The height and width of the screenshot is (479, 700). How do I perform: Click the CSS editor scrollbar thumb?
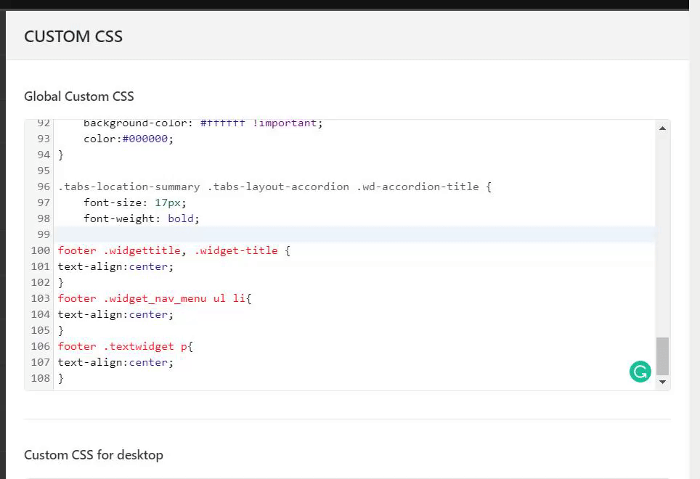(662, 356)
